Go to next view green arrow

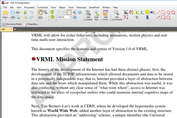pos(26,17)
